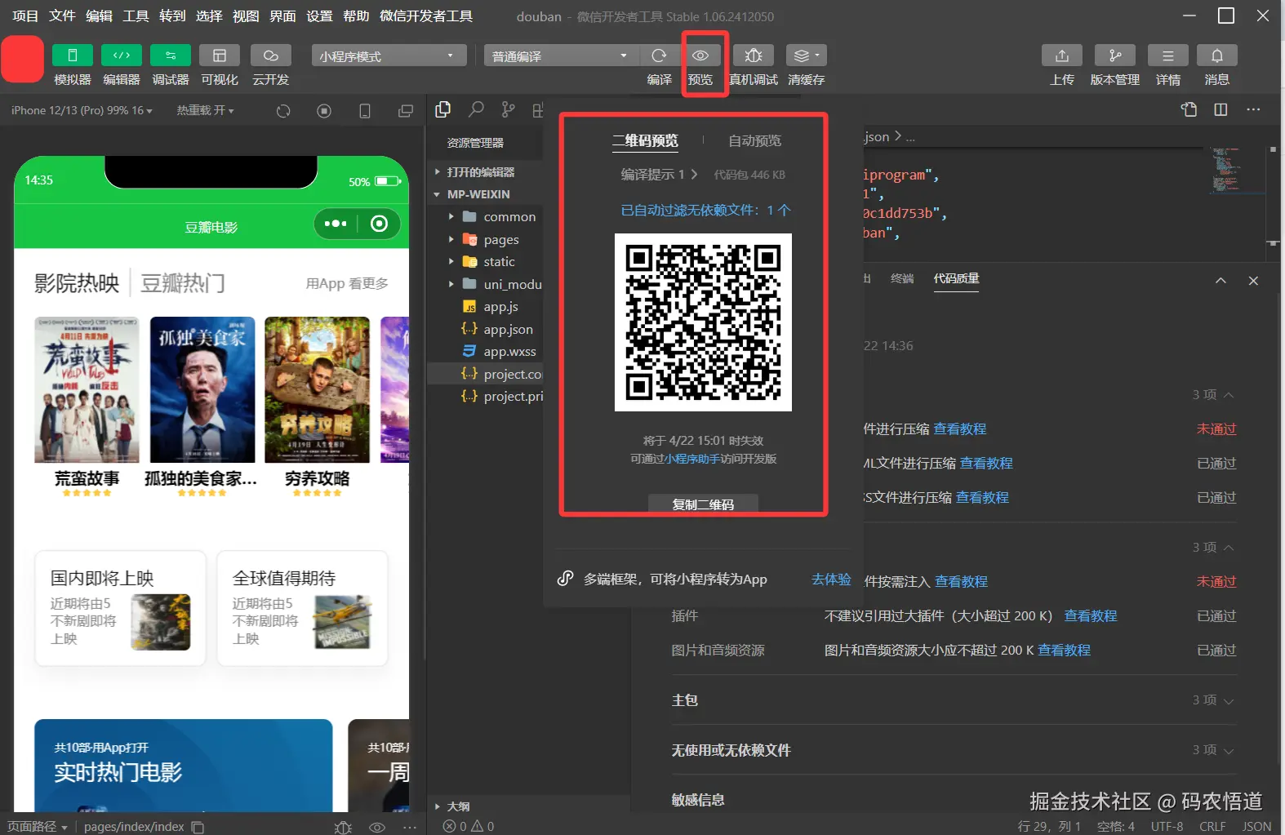Open the editor split layout icon

[1221, 109]
